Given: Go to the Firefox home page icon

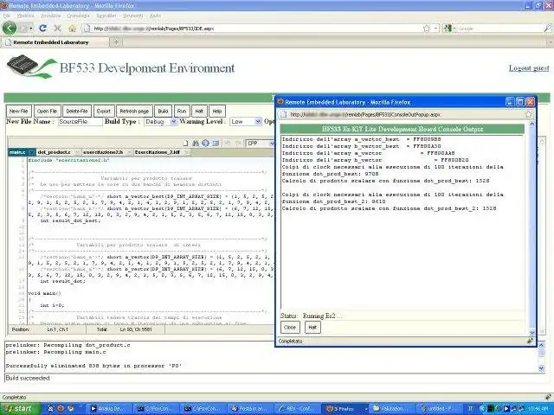Looking at the screenshot, I should point(72,29).
